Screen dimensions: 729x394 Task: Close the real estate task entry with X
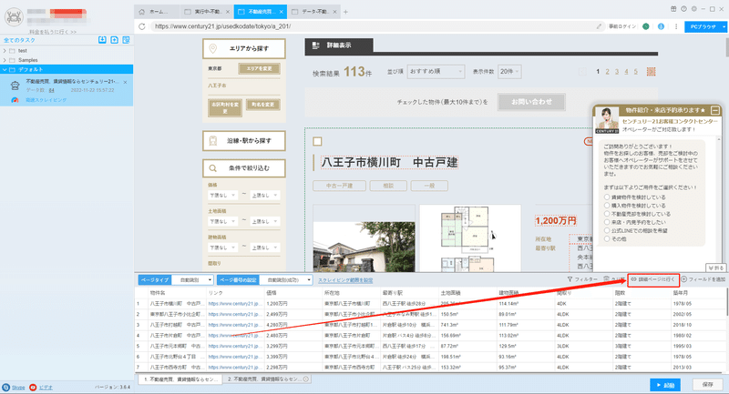[x=126, y=82]
